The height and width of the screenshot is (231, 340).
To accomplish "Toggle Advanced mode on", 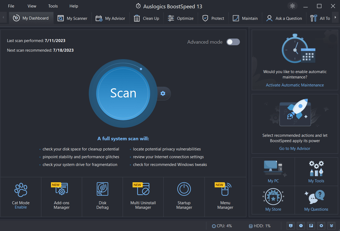I will (x=233, y=42).
